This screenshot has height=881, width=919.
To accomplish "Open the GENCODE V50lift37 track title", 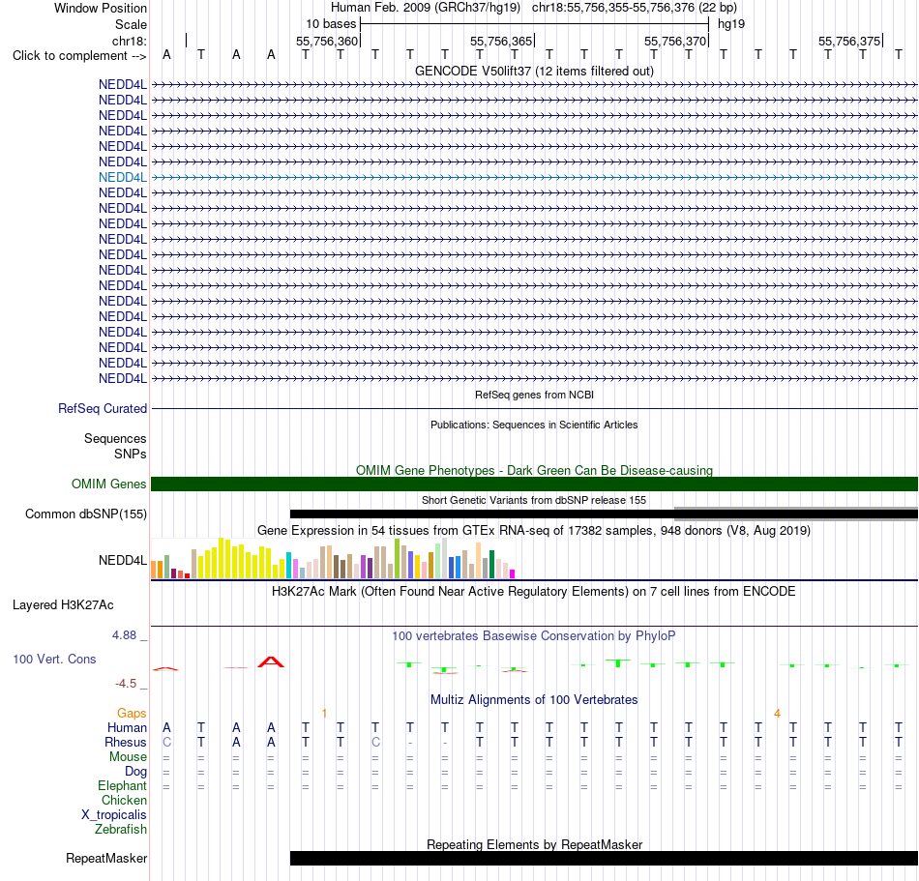I will pyautogui.click(x=534, y=71).
